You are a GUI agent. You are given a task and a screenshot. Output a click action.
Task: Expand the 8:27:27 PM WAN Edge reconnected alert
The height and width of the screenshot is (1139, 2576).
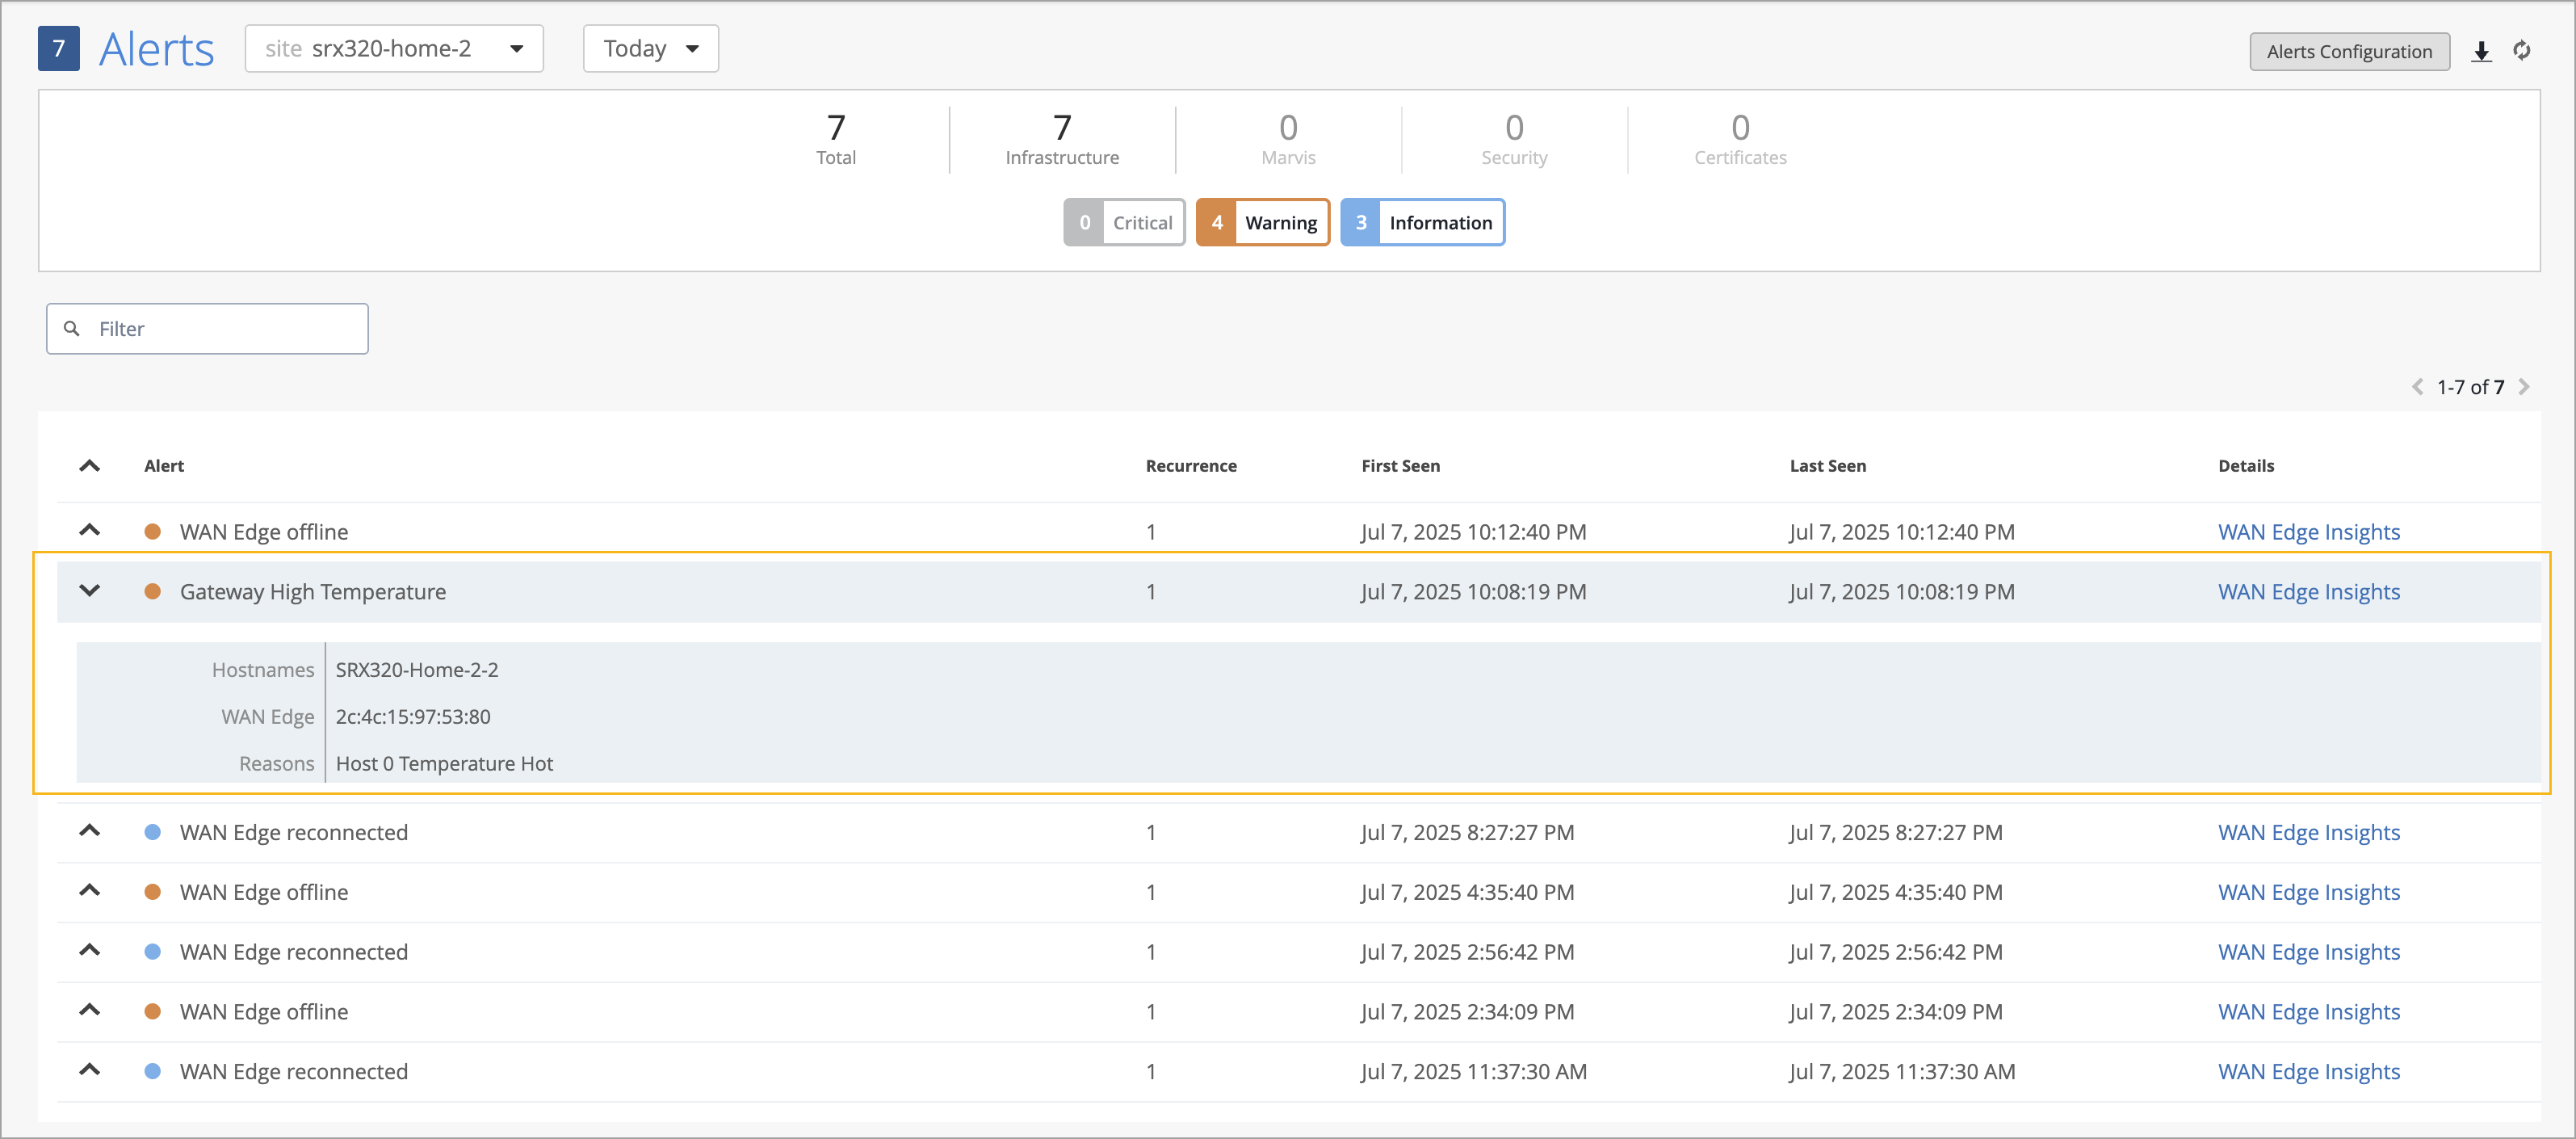(90, 832)
